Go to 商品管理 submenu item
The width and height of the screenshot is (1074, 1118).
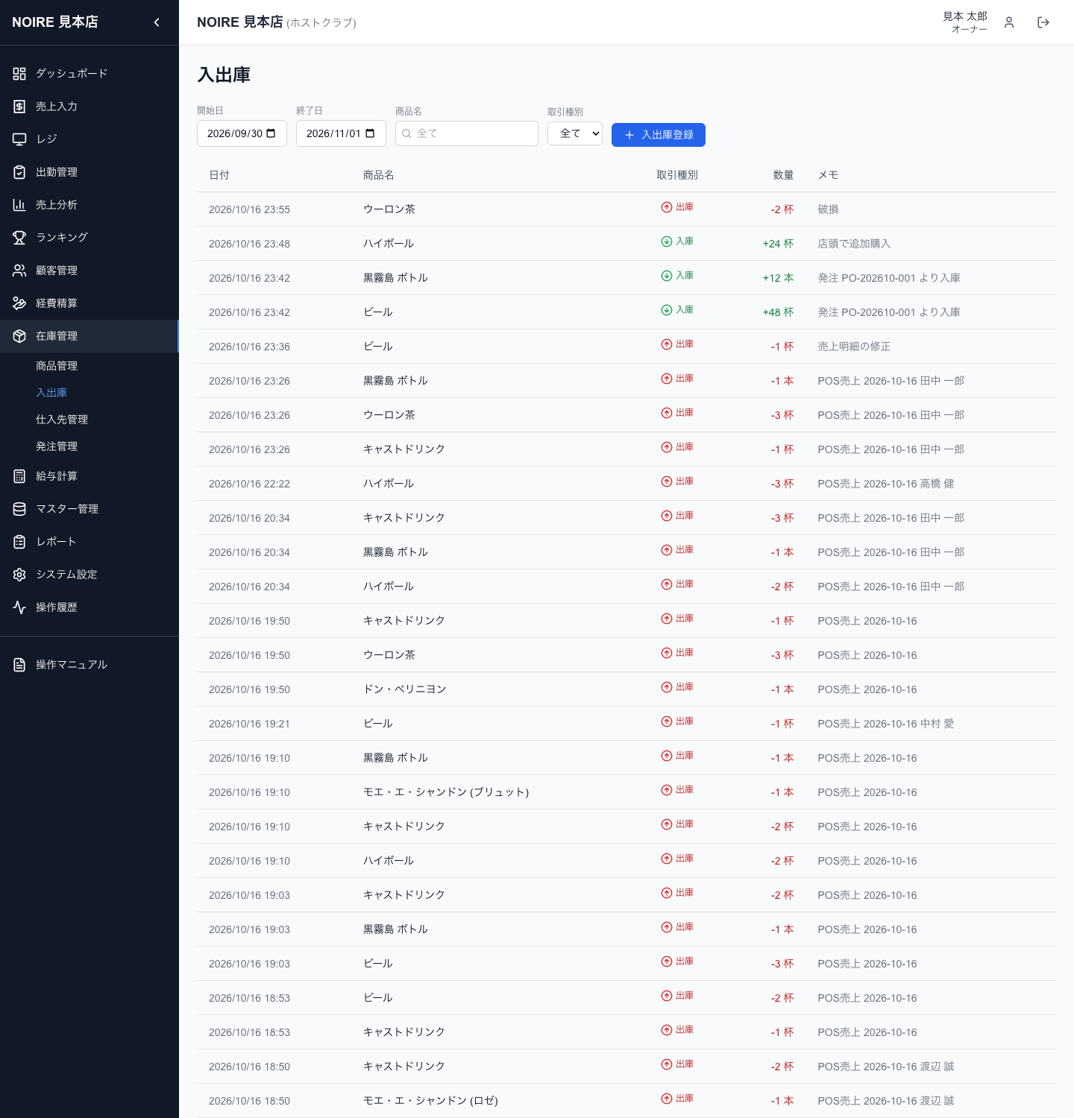click(x=57, y=366)
